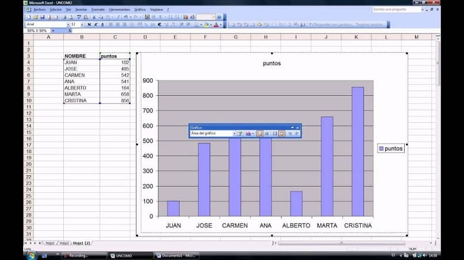Image resolution: width=464 pixels, height=260 pixels.
Task: Click the CRISTINA bar in the chart
Action: tap(357, 152)
